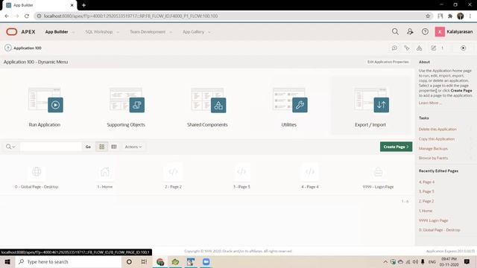
Task: Click the Go search button
Action: (88, 147)
